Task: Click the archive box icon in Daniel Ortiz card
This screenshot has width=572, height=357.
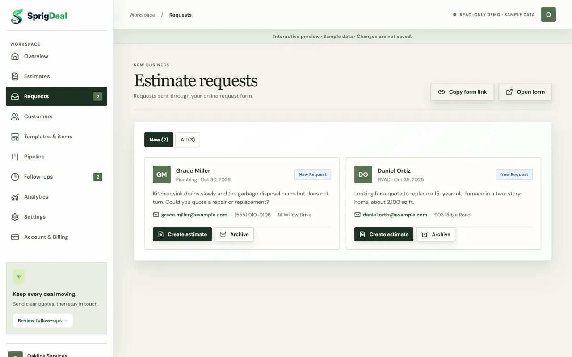Action: click(425, 234)
